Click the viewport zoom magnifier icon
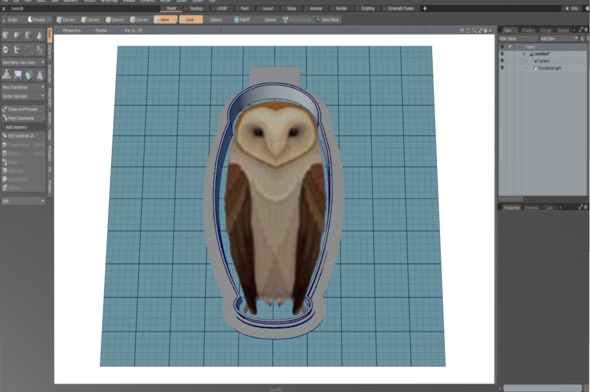Image resolution: width=590 pixels, height=392 pixels. coord(475,31)
